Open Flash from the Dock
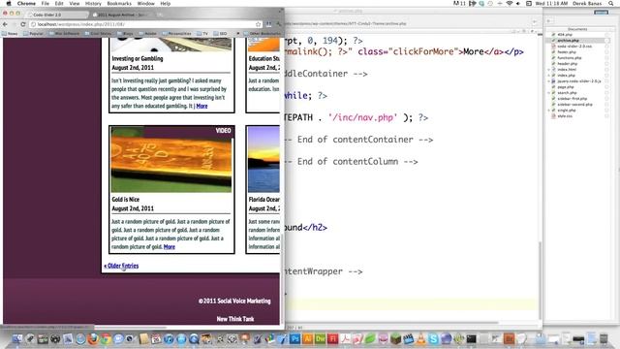 [x=332, y=339]
